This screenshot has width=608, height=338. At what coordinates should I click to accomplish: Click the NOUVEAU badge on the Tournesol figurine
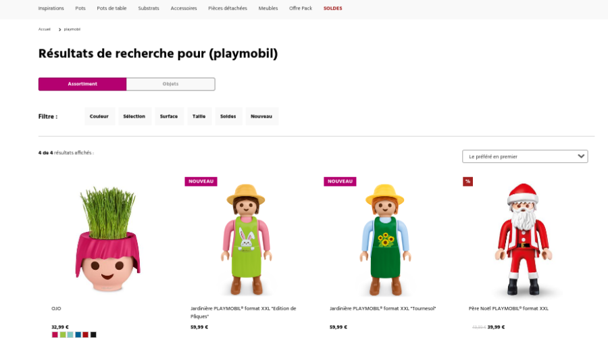point(340,181)
